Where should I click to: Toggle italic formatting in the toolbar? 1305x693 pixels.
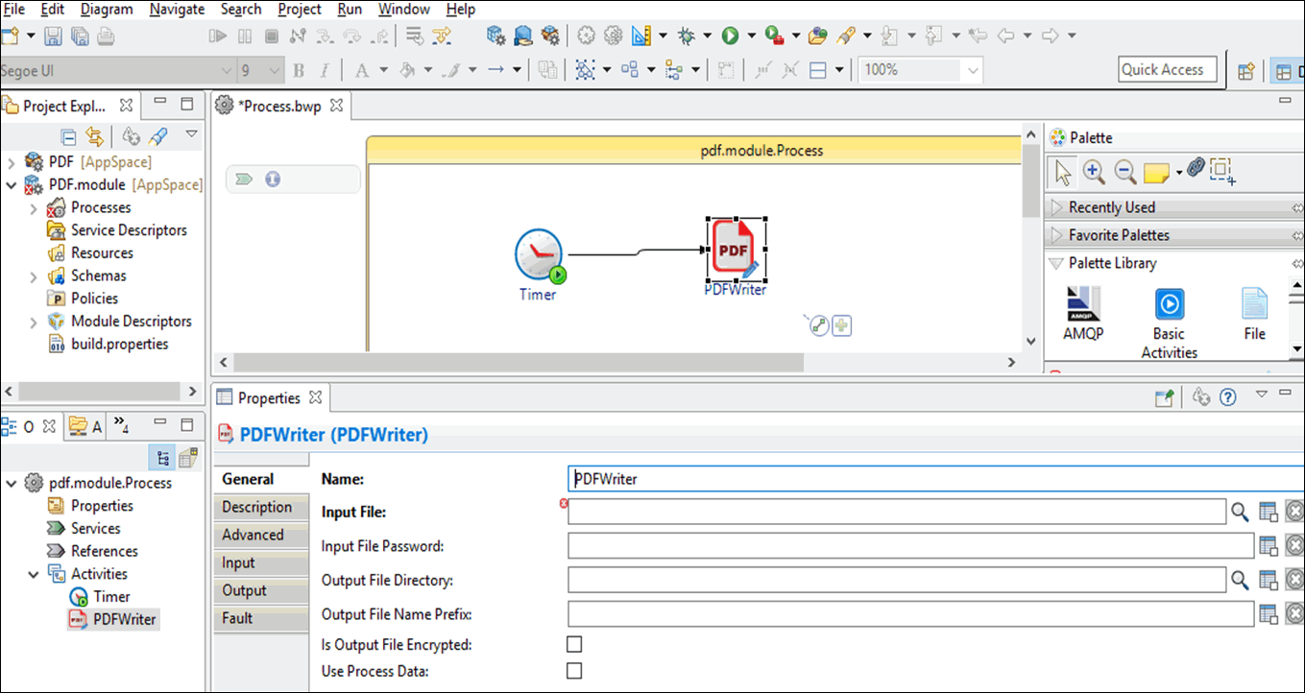[x=325, y=70]
